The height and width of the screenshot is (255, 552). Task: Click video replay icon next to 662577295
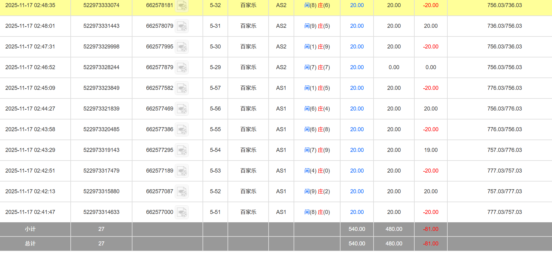[182, 150]
